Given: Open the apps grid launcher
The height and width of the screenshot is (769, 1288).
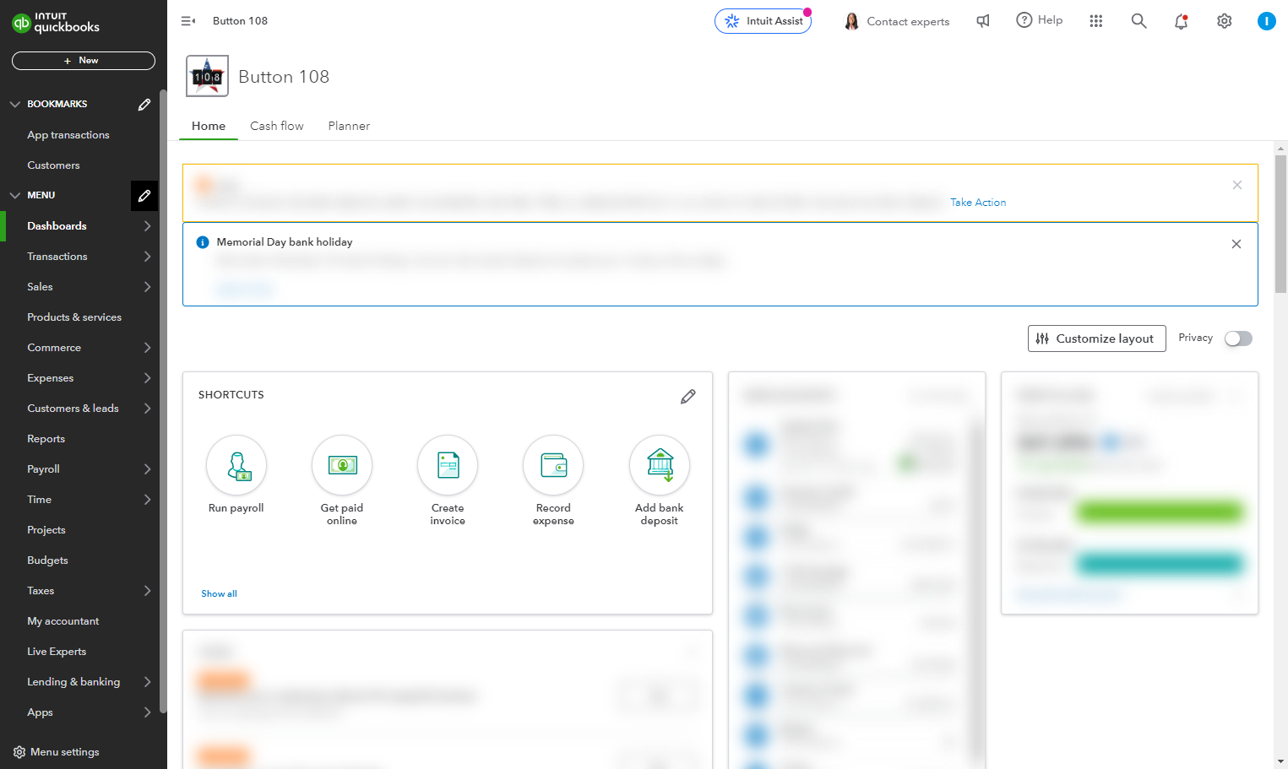Looking at the screenshot, I should (x=1096, y=21).
